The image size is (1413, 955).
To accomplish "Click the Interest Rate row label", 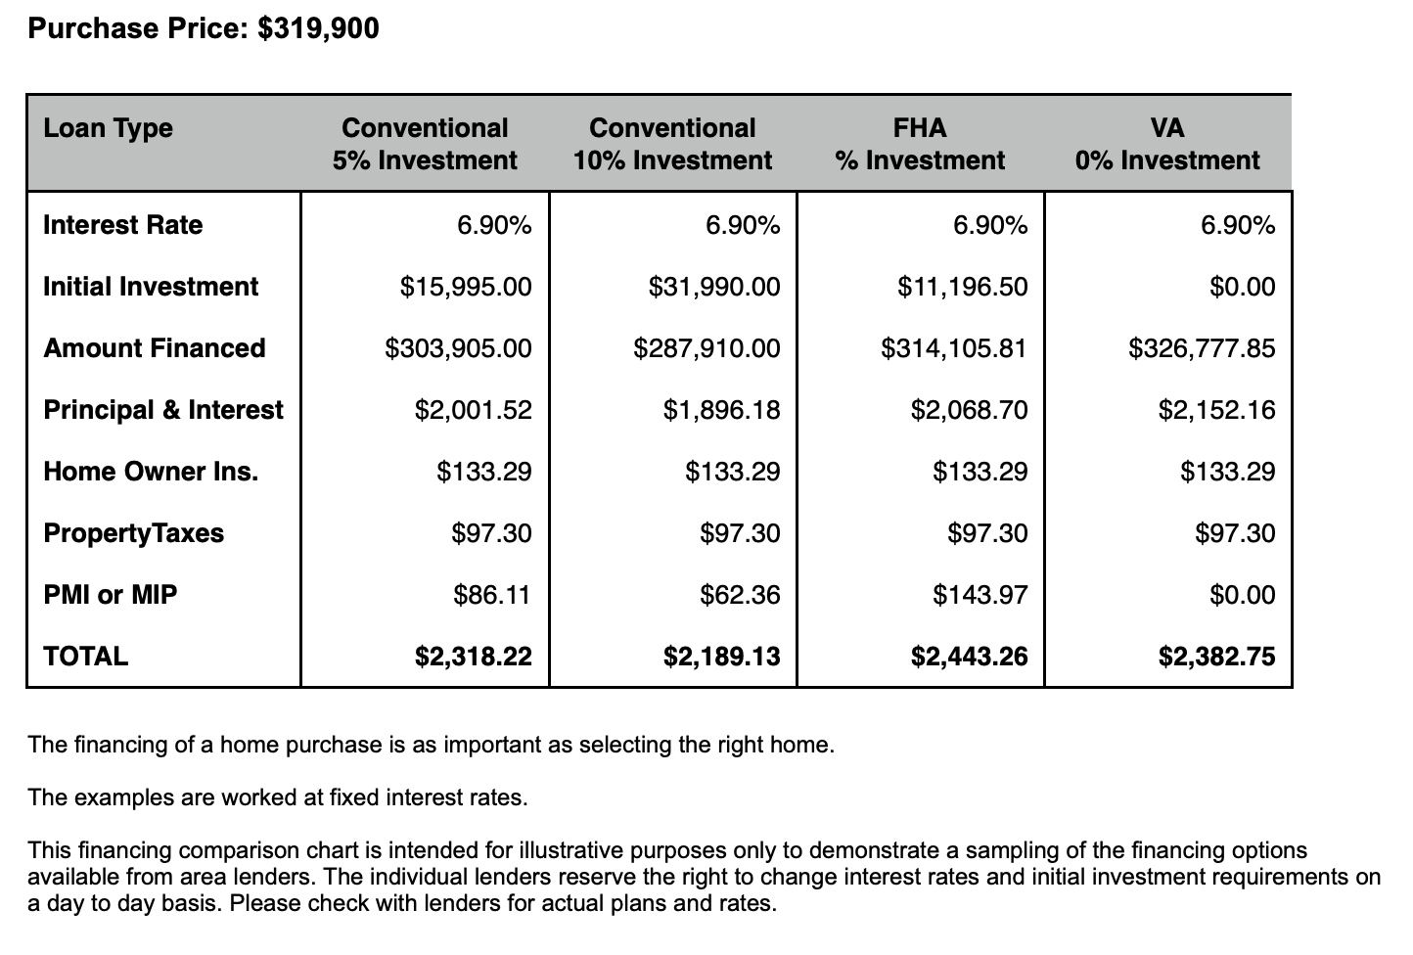I will point(123,225).
